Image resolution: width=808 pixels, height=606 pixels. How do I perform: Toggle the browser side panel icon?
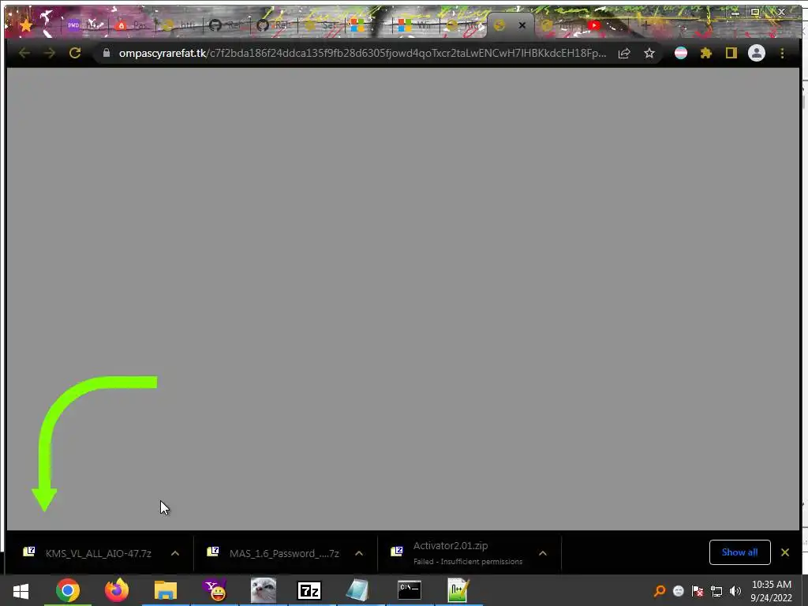point(731,53)
